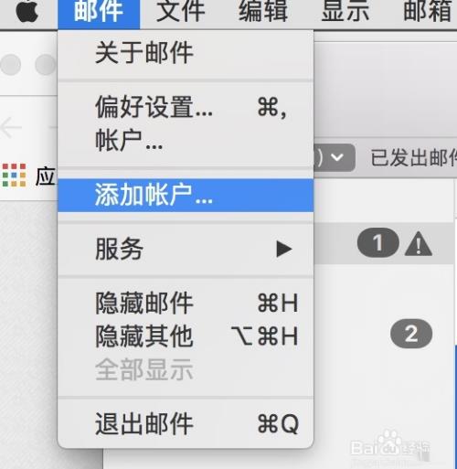The image size is (457, 469).
Task: Open the mailbox filter dropdown chevron
Action: point(337,157)
